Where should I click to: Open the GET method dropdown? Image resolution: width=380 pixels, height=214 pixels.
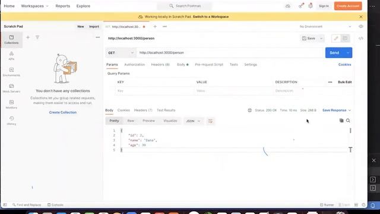coord(121,53)
